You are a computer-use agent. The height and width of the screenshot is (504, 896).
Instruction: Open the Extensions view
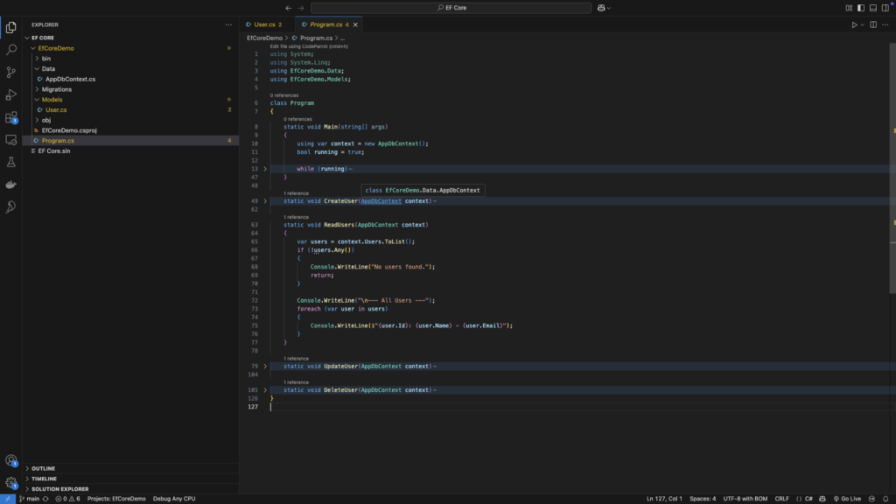(x=10, y=117)
